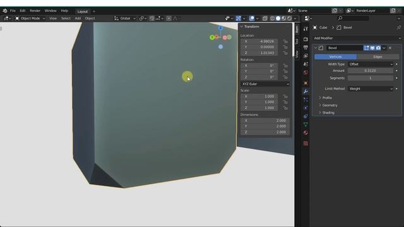Switch to wireframe viewport shading
Screen dimensions: 404x227
click(272, 18)
